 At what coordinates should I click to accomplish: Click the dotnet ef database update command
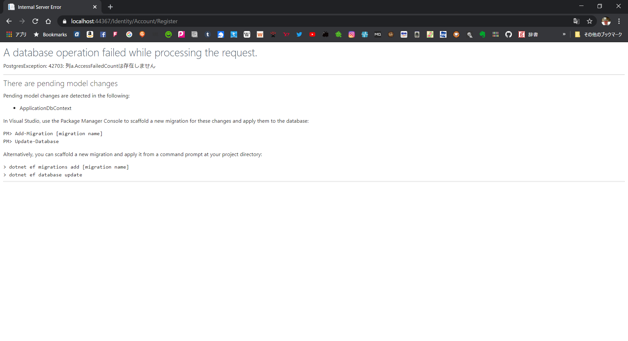pos(43,175)
